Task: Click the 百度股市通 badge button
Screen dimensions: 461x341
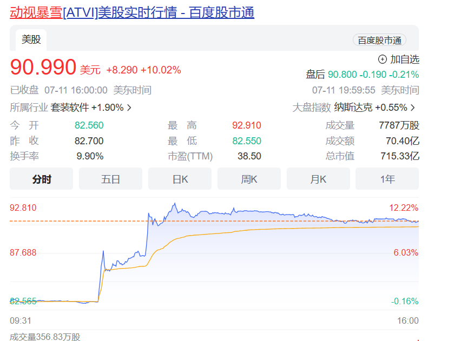Action: [379, 40]
